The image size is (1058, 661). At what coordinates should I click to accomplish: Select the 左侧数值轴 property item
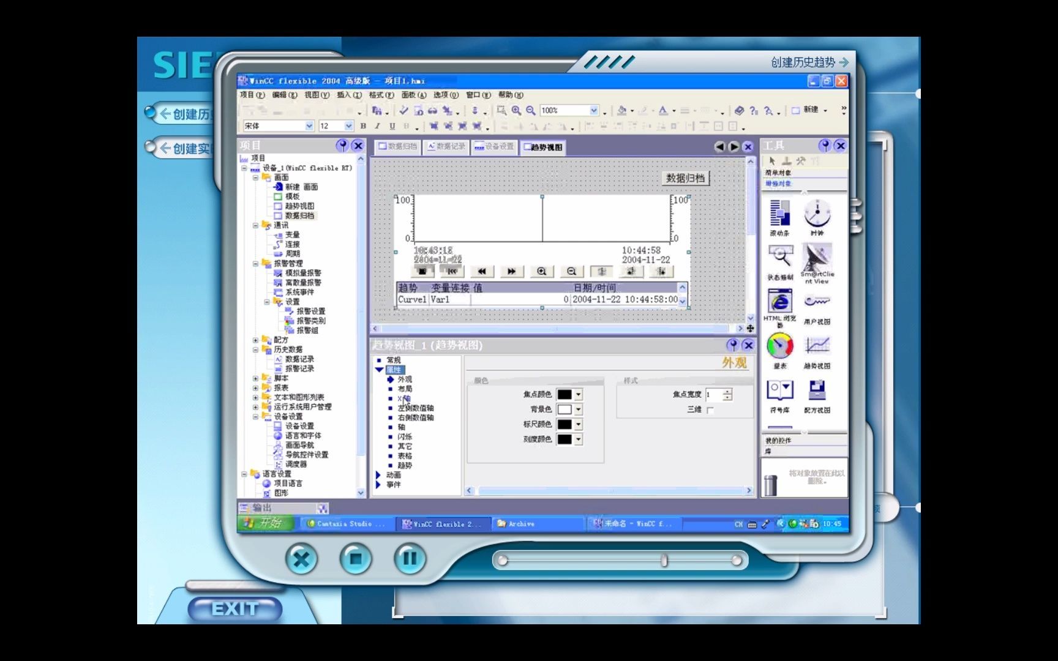click(416, 408)
